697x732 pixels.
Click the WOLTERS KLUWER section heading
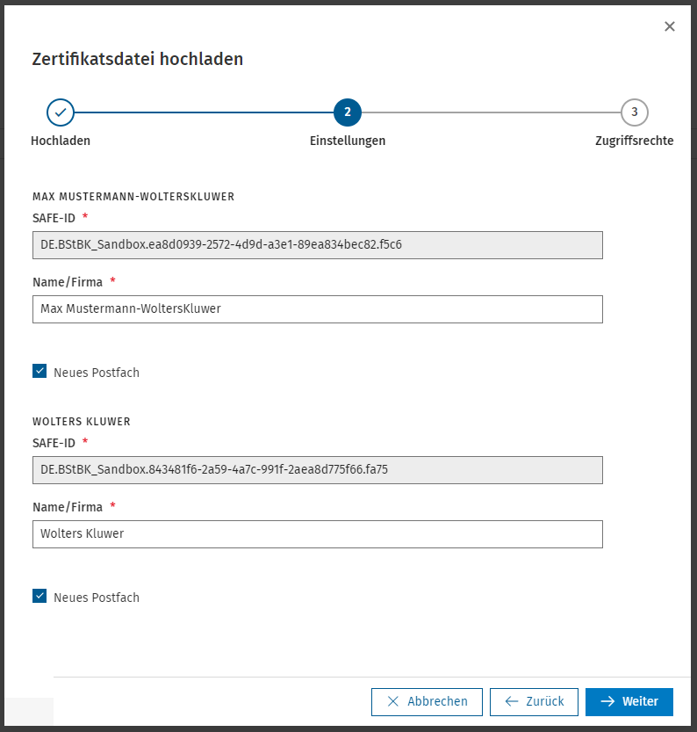(x=82, y=422)
